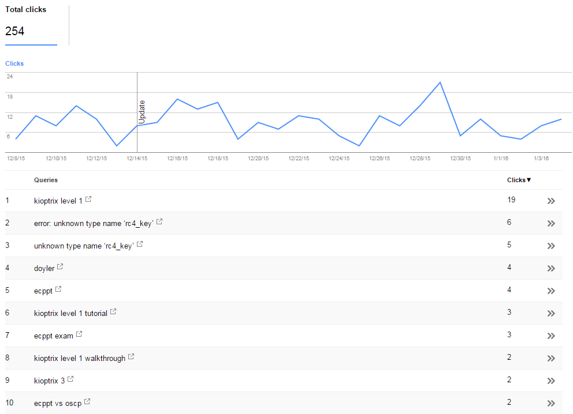Click external link icon for 'kioptrix level 1 tutorial'
Screen dimensions: 573x414
[x=113, y=311]
